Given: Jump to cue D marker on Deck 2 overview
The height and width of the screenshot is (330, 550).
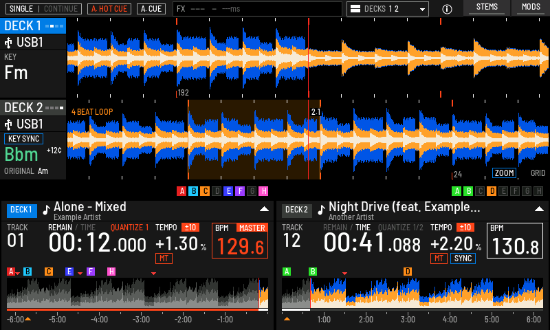Looking at the screenshot, I should (x=408, y=272).
